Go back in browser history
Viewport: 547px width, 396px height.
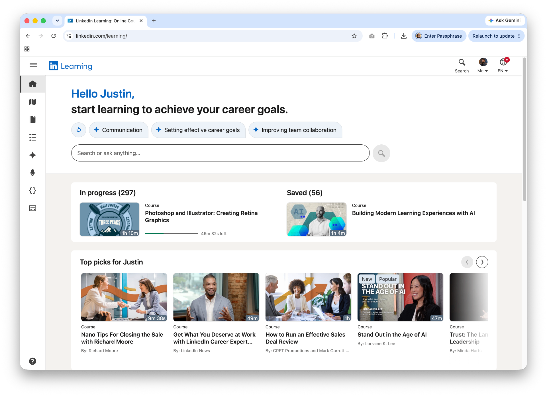pos(28,36)
